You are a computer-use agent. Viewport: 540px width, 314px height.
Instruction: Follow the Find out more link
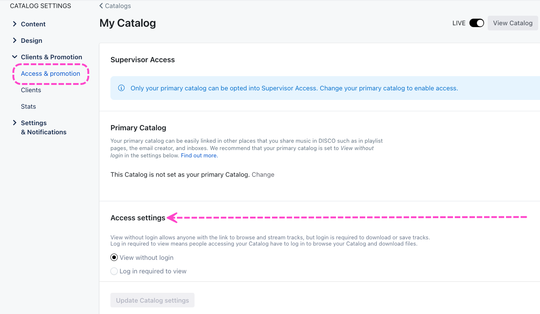[199, 156]
